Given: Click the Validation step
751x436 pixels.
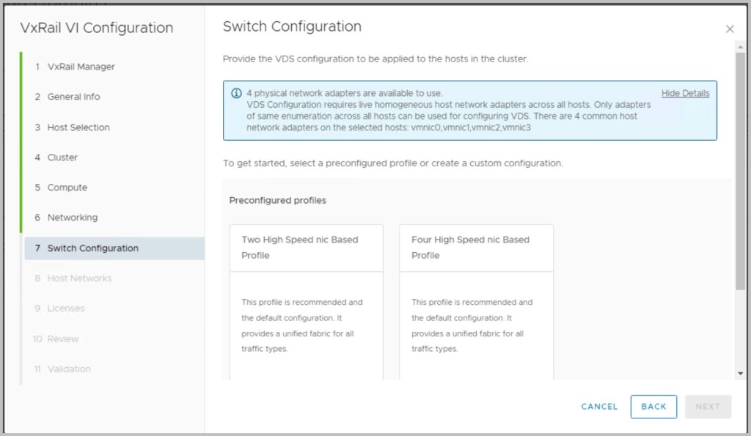Looking at the screenshot, I should click(69, 369).
